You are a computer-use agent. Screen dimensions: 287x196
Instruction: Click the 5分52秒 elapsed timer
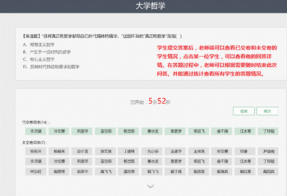(159, 101)
